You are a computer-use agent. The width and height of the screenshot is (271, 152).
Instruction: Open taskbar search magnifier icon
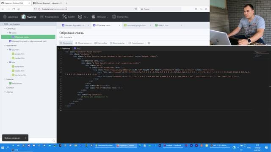[8, 148]
